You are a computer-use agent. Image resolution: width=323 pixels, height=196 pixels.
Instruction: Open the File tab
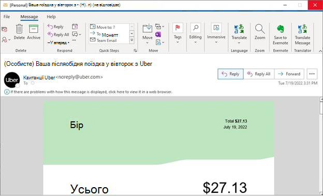click(7, 17)
